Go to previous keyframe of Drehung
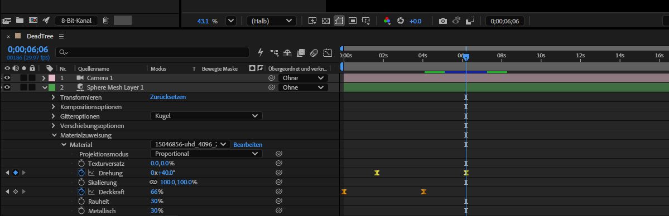The image size is (669, 216). click(7, 173)
